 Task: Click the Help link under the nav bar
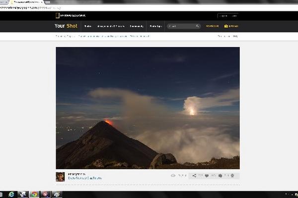point(235,36)
